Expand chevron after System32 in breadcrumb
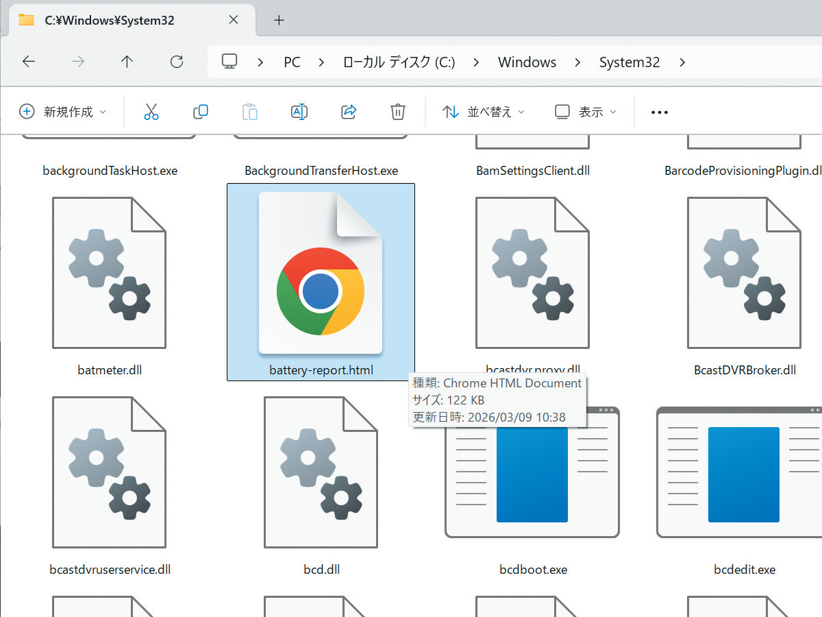This screenshot has height=617, width=822. (x=682, y=62)
